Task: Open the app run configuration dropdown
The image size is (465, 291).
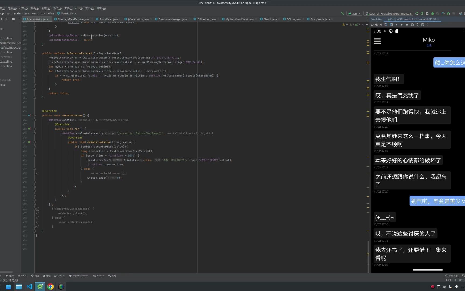Action: coord(354,13)
